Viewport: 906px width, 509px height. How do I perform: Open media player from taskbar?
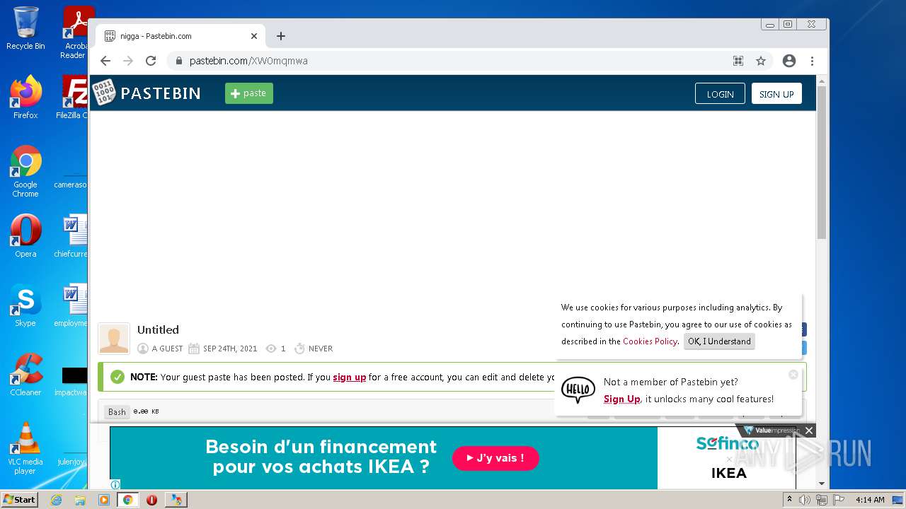104,500
